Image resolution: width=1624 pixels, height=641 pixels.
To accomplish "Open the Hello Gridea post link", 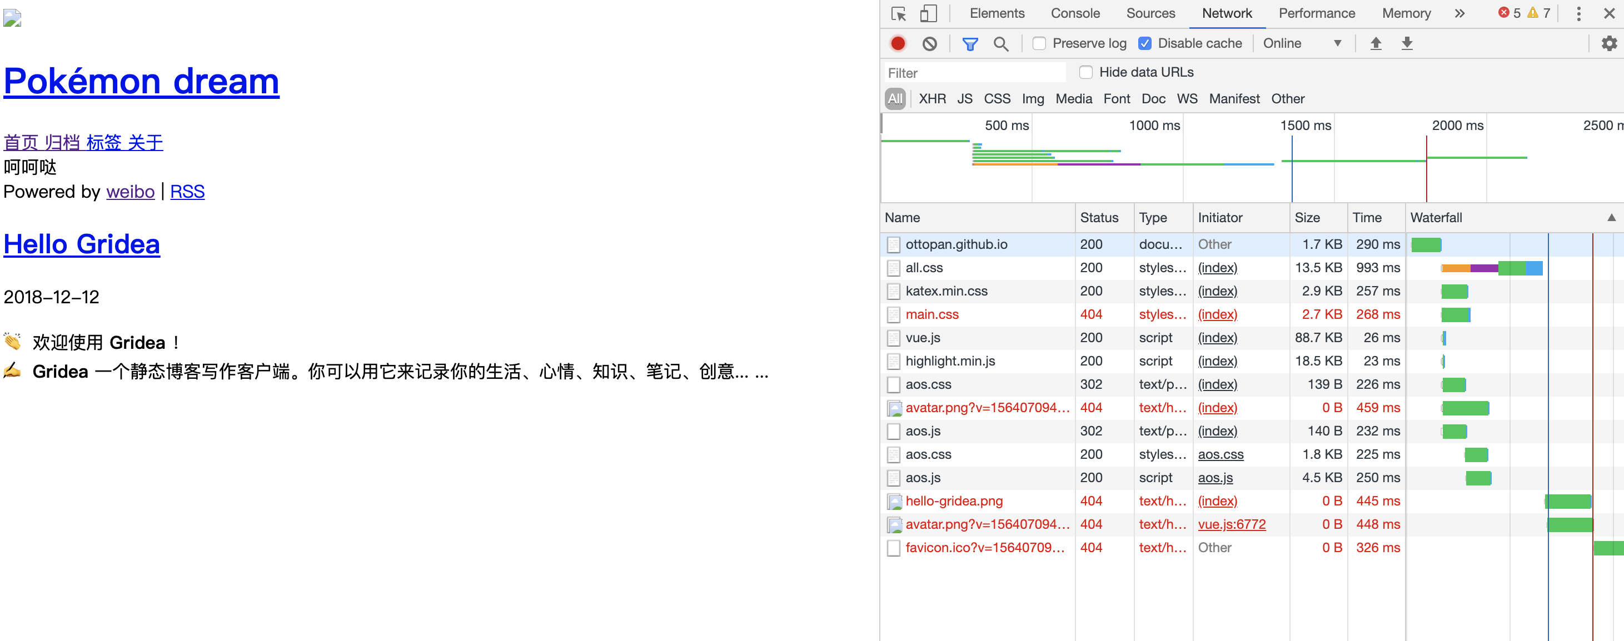I will 82,244.
